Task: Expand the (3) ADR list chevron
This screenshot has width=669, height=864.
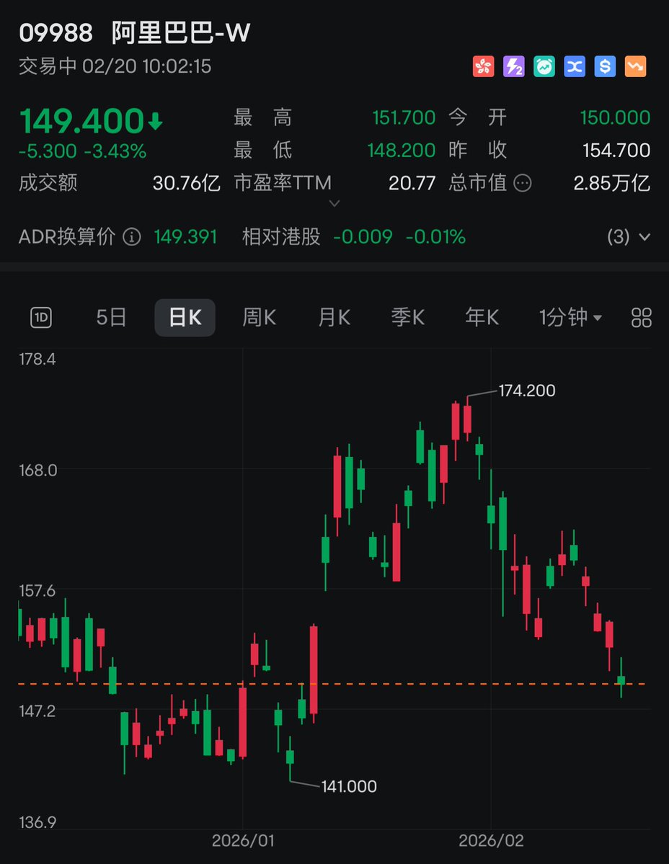Action: click(644, 237)
